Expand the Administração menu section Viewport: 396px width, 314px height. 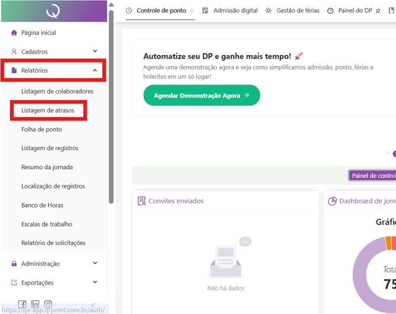point(95,264)
